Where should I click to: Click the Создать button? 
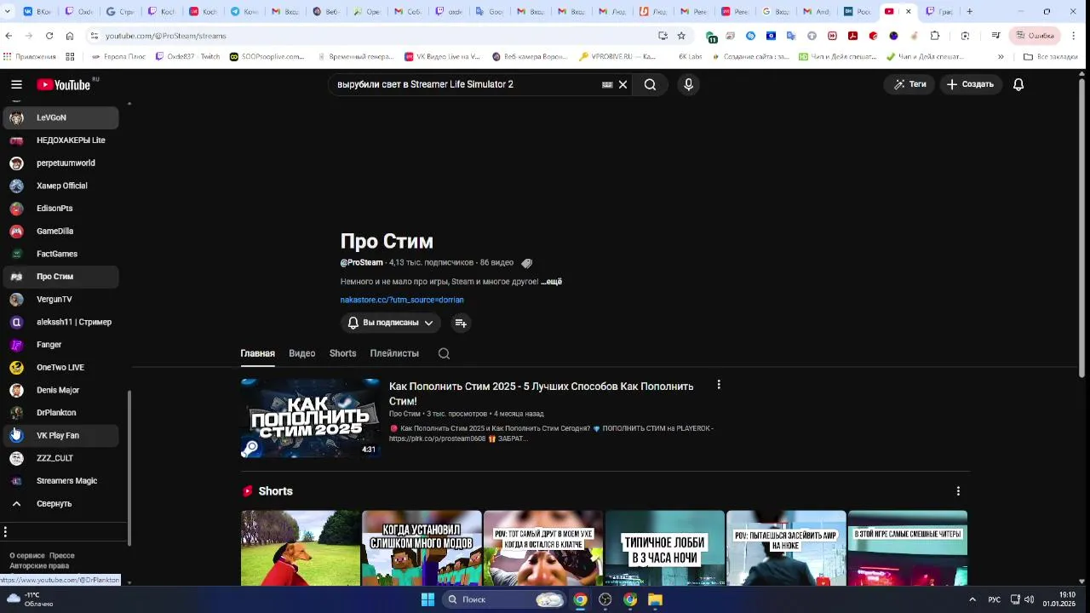click(x=970, y=84)
